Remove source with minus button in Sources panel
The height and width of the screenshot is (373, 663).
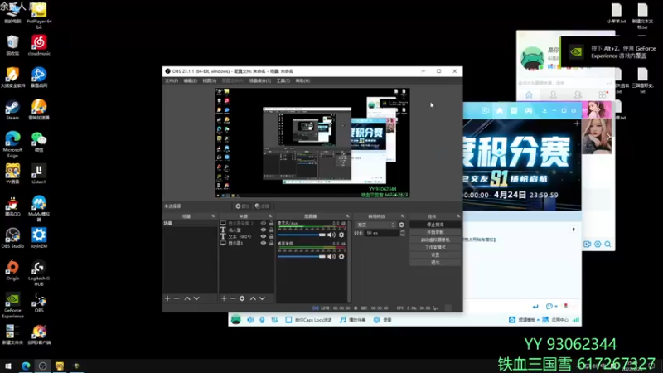pyautogui.click(x=233, y=298)
